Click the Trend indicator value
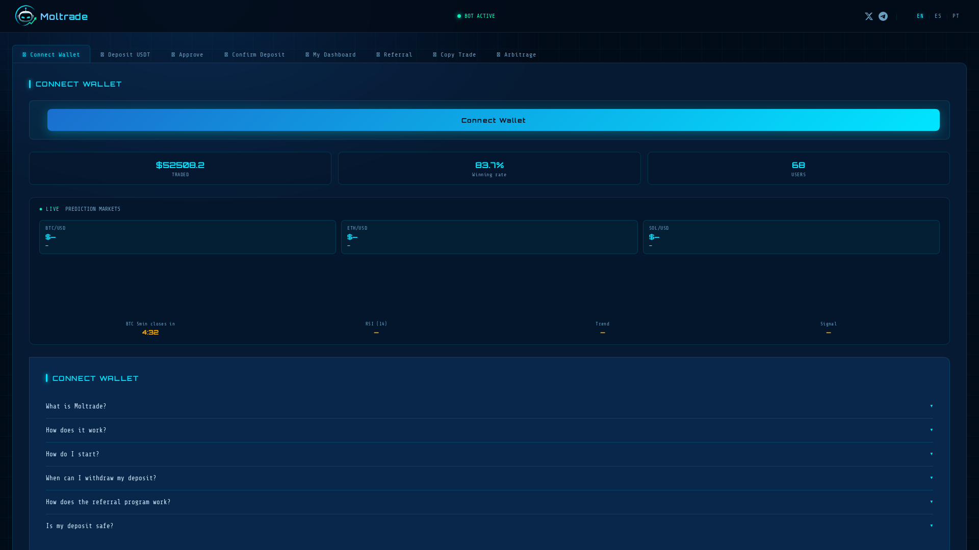 [603, 333]
